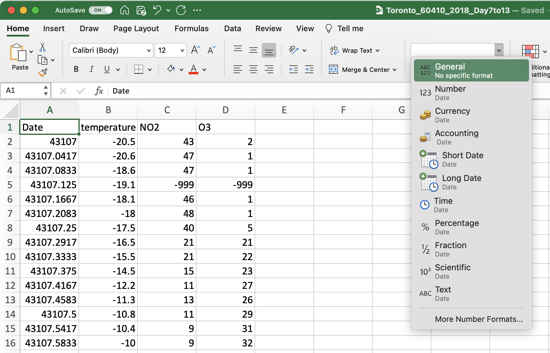This screenshot has height=353, width=550.
Task: Toggle Bold formatting
Action: [x=76, y=69]
